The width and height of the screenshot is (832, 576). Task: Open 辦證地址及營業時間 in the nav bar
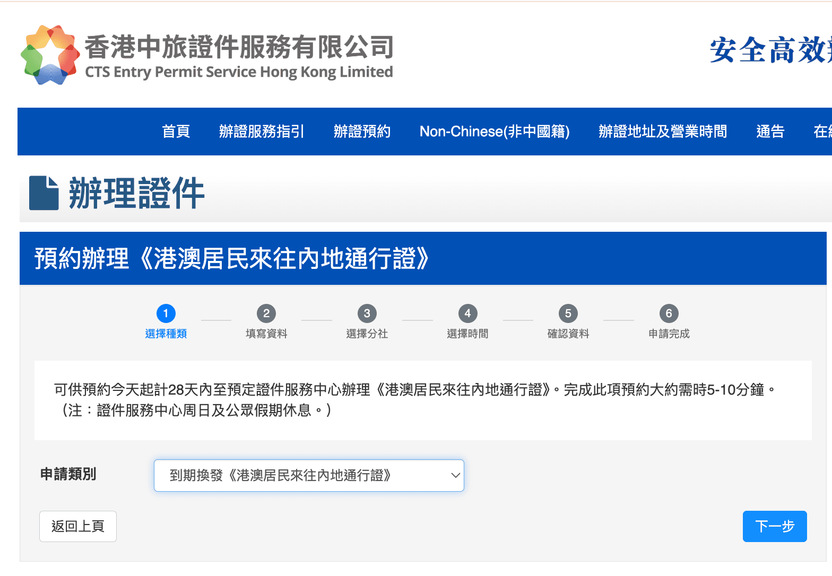tap(663, 132)
